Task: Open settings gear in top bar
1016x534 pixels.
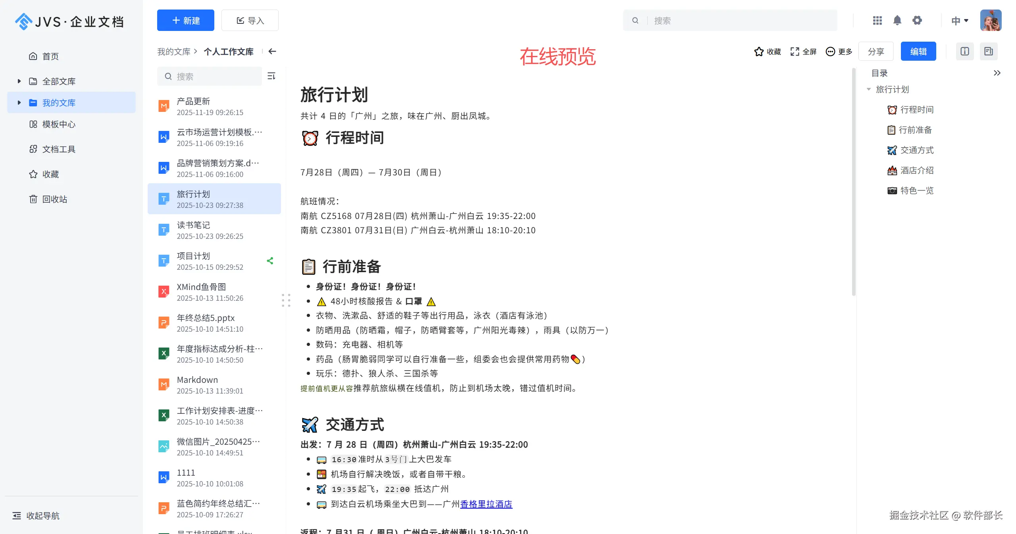Action: pos(917,20)
